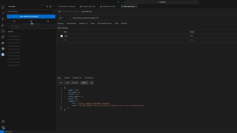Open the Explorer view in the activity bar
Image resolution: width=237 pixels, height=133 pixels.
pyautogui.click(x=3, y=7)
